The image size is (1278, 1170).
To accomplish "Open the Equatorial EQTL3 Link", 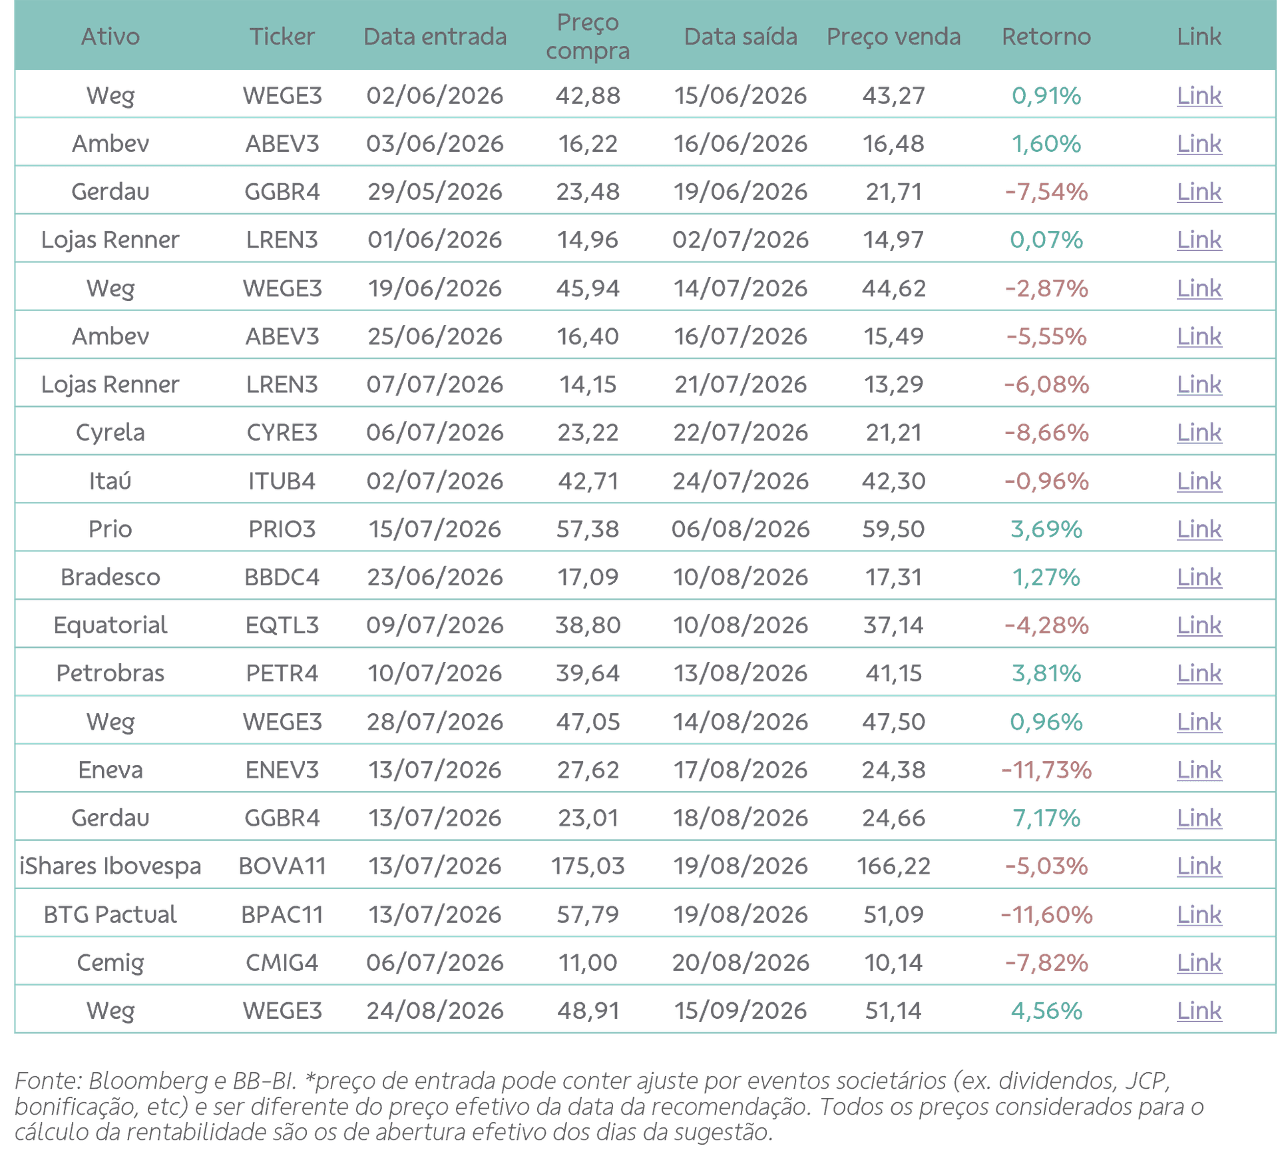I will [1198, 625].
